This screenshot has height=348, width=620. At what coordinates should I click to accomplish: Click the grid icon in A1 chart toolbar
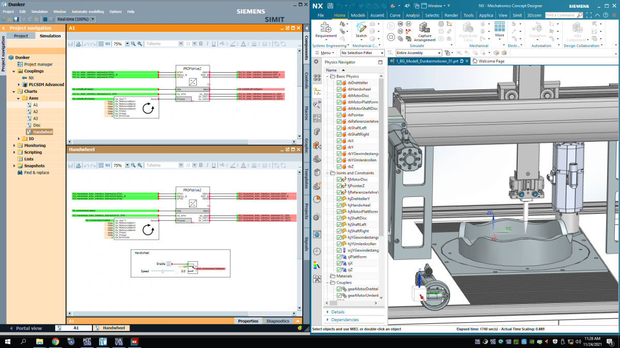coord(101,44)
